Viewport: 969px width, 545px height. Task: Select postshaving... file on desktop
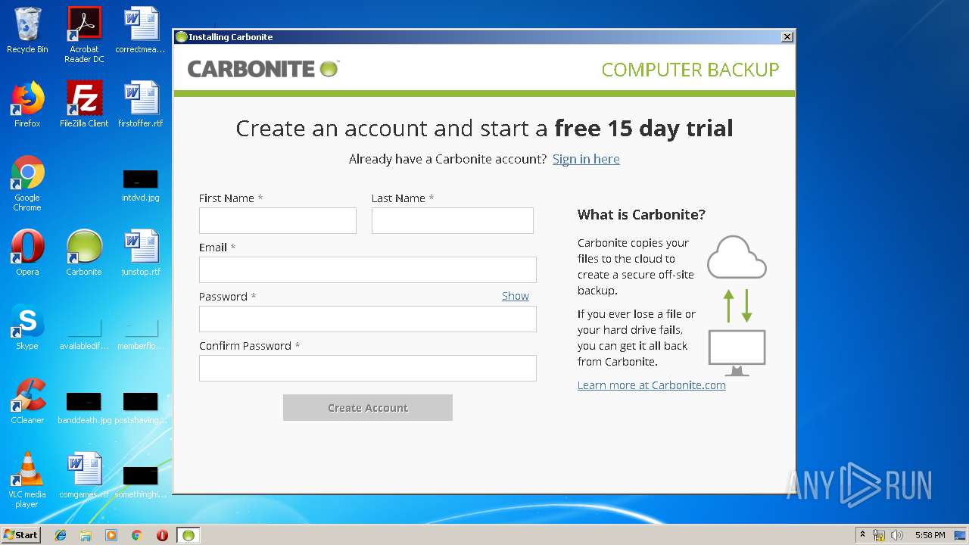(141, 408)
